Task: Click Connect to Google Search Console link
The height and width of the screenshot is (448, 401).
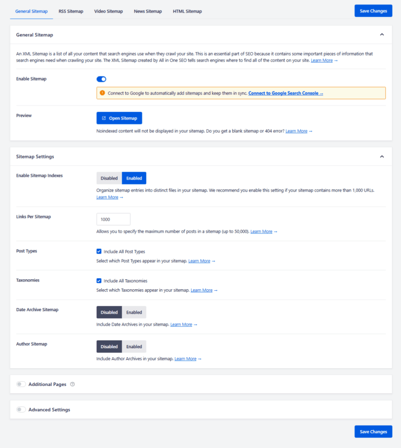Action: (286, 93)
